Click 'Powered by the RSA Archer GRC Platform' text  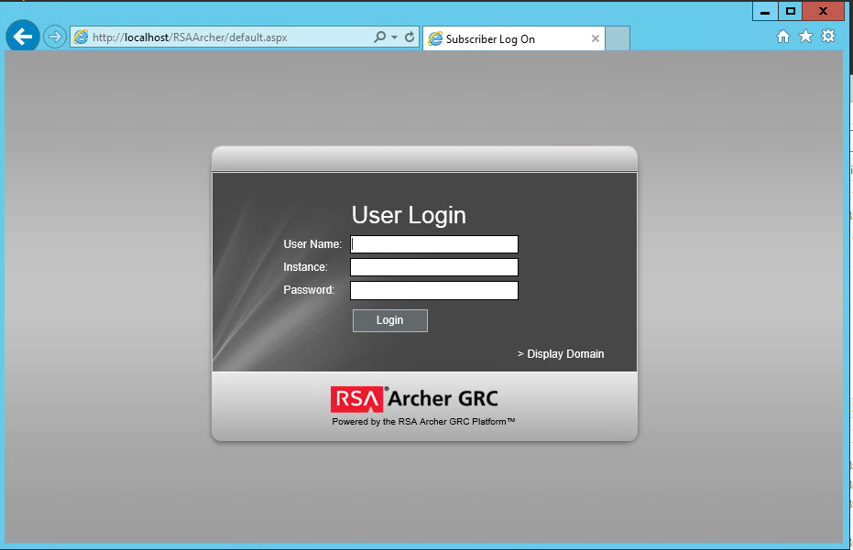pyautogui.click(x=423, y=421)
